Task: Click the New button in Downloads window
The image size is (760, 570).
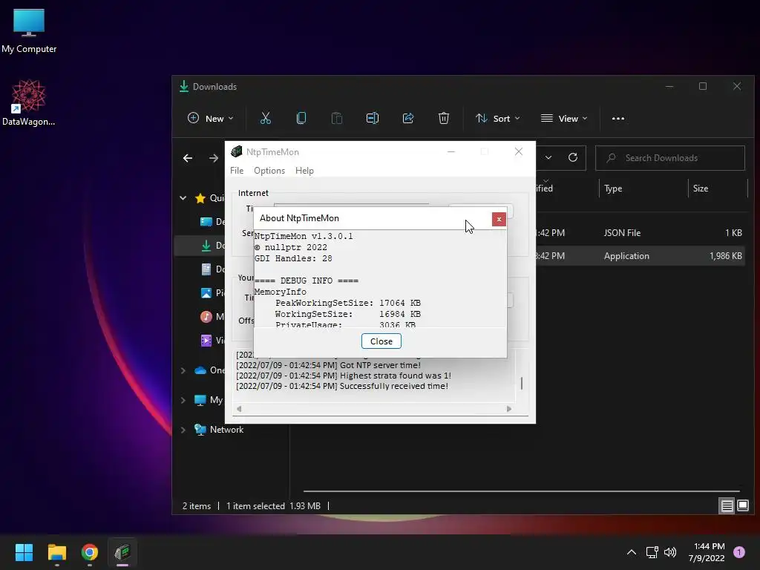Action: [x=210, y=118]
